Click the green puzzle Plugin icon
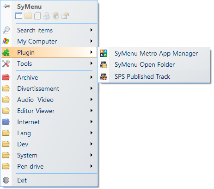The height and width of the screenshot is (189, 214). click(x=6, y=52)
